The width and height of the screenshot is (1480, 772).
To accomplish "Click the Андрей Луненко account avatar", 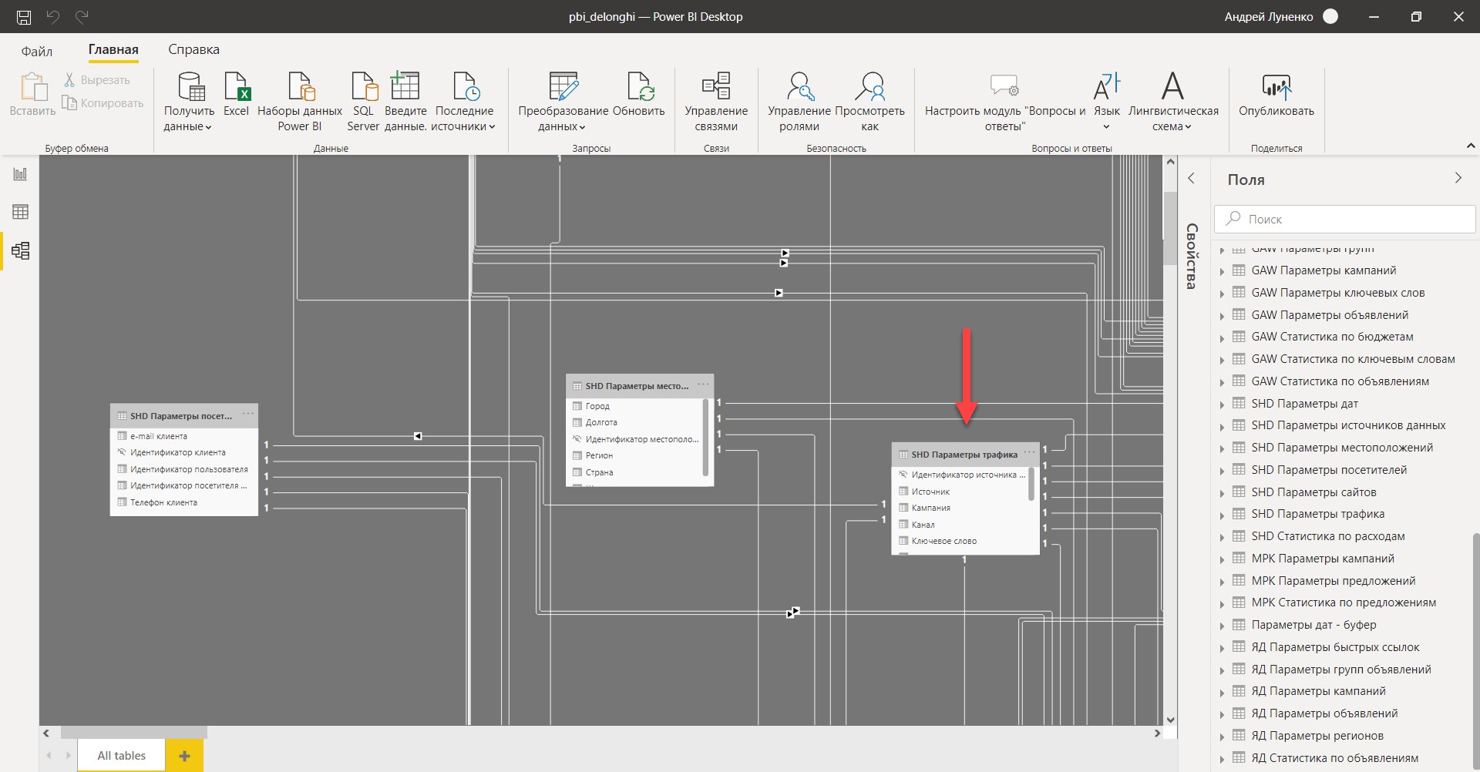I will (1330, 16).
